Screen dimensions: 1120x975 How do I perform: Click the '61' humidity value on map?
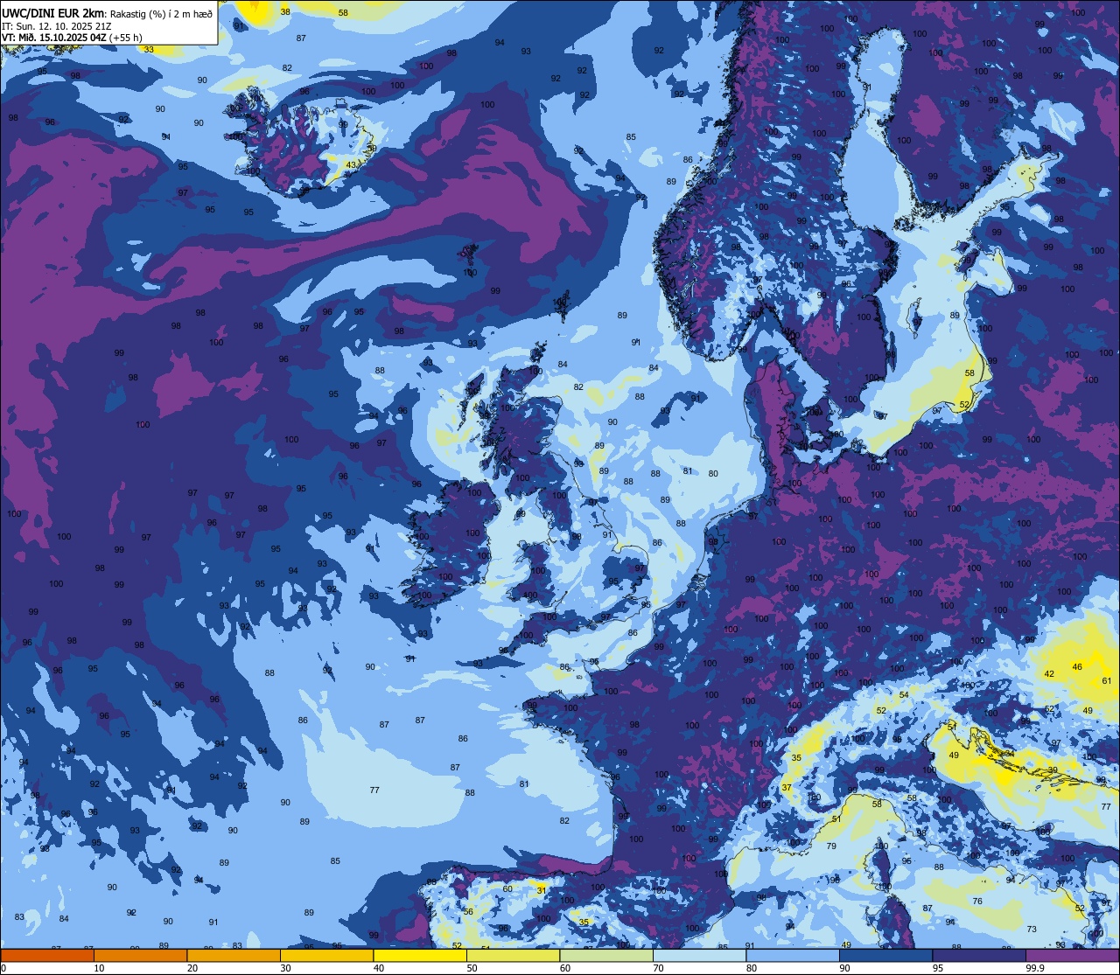pos(1107,681)
